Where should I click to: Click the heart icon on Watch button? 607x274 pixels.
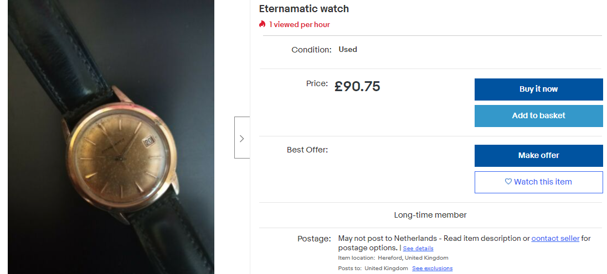(x=508, y=182)
